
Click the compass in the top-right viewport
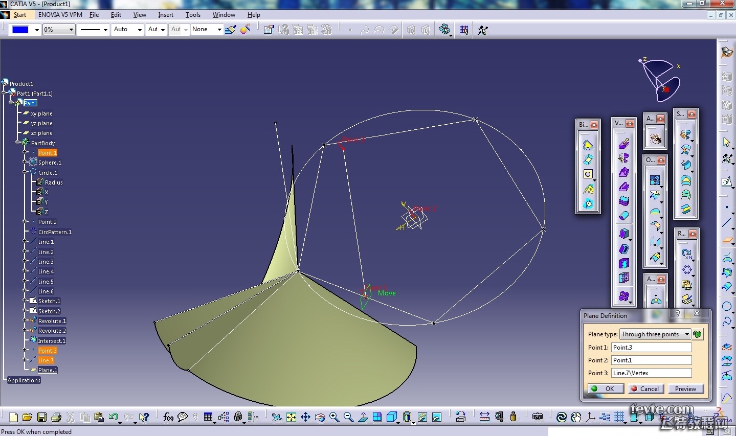coord(660,80)
